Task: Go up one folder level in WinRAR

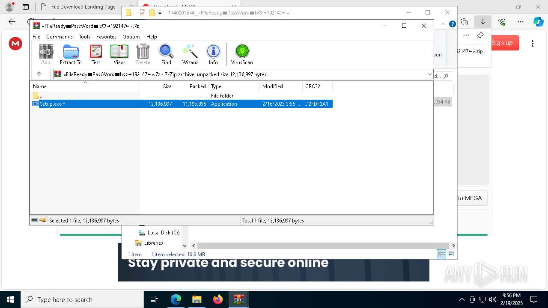Action: 39,74
